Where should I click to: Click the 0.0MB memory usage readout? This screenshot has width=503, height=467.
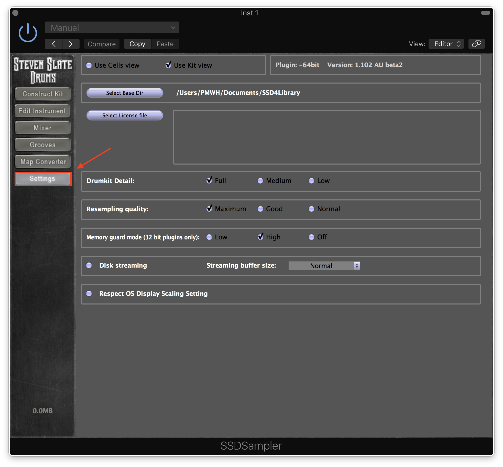tap(42, 411)
